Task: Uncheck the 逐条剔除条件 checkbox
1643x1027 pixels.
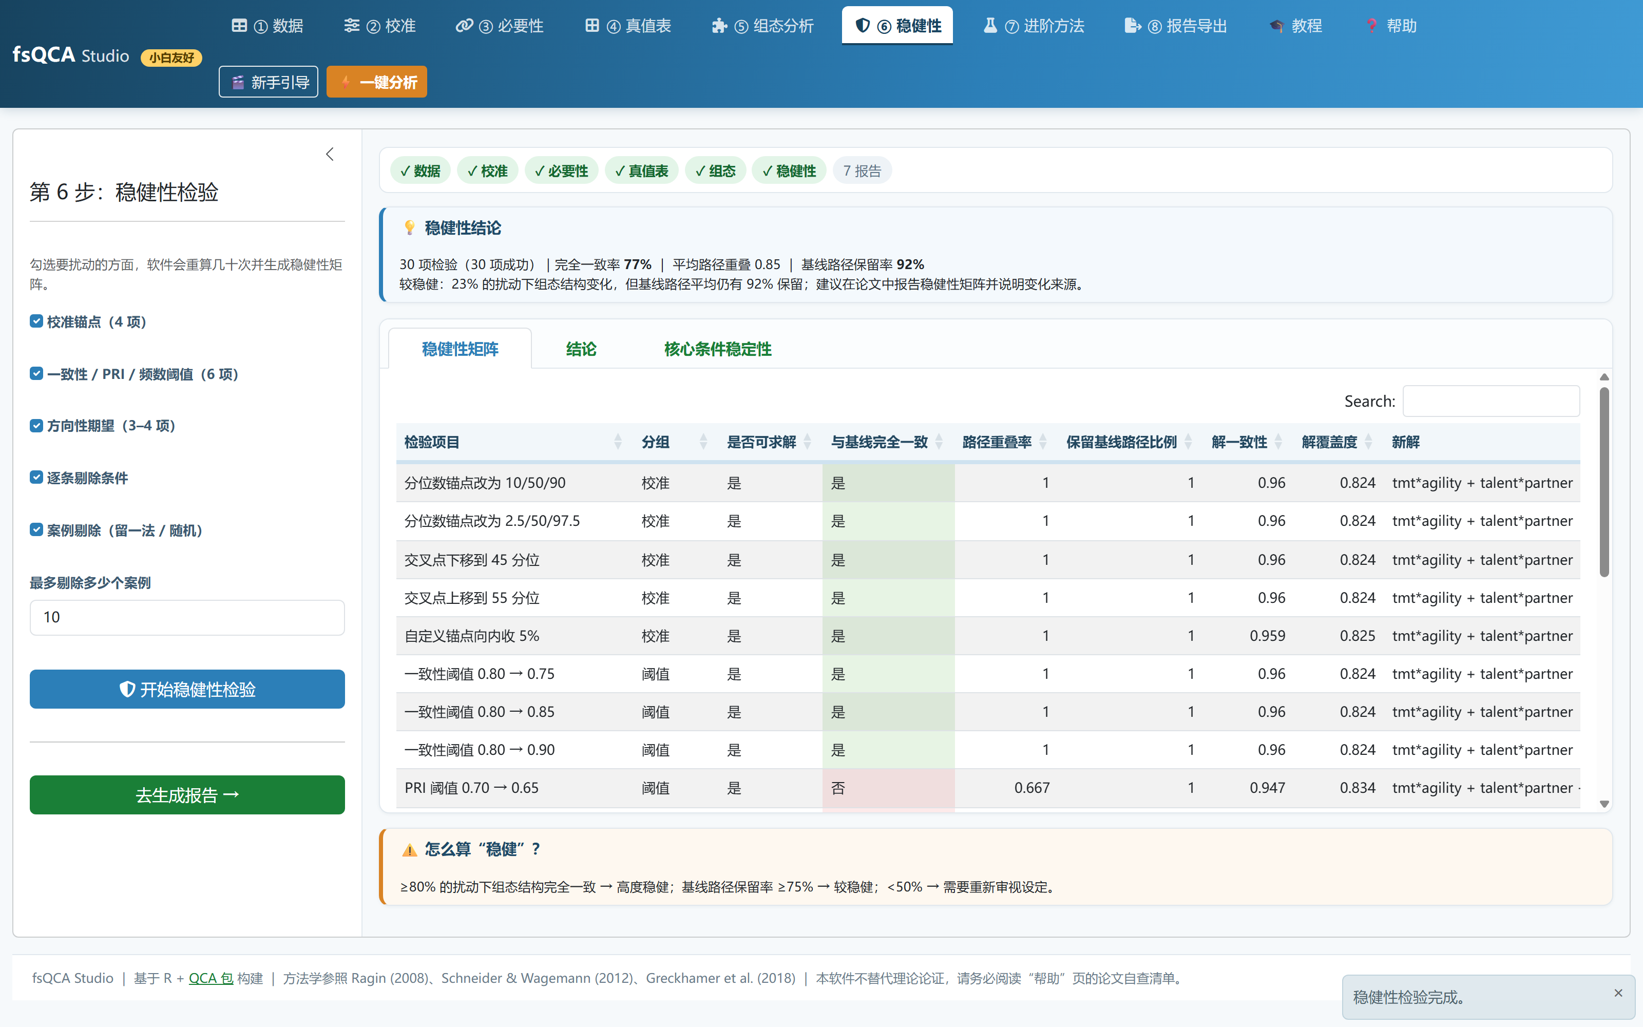Action: [x=36, y=478]
